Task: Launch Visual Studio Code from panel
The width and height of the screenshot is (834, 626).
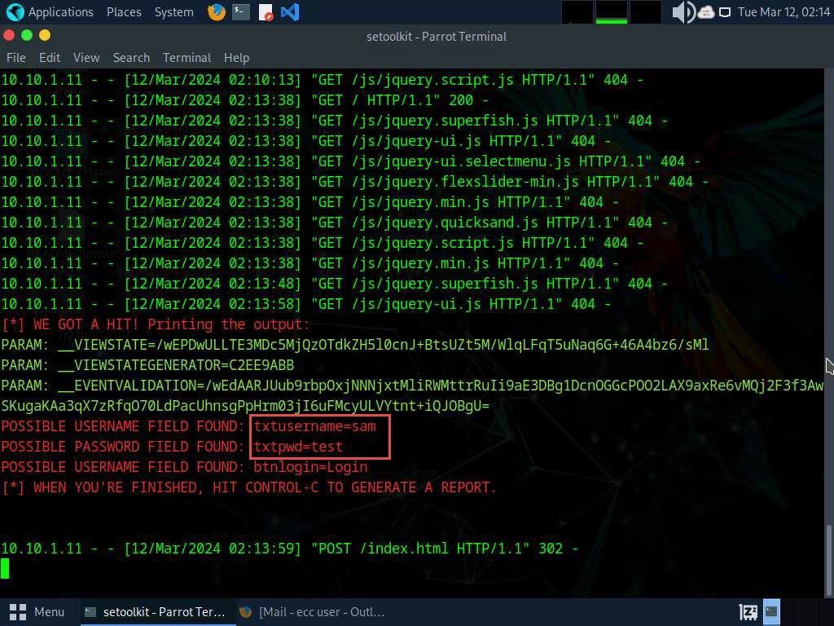Action: click(289, 12)
